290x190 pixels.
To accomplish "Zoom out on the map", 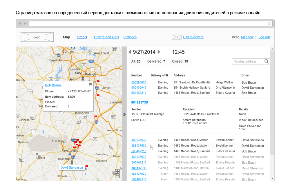I will click(117, 176).
